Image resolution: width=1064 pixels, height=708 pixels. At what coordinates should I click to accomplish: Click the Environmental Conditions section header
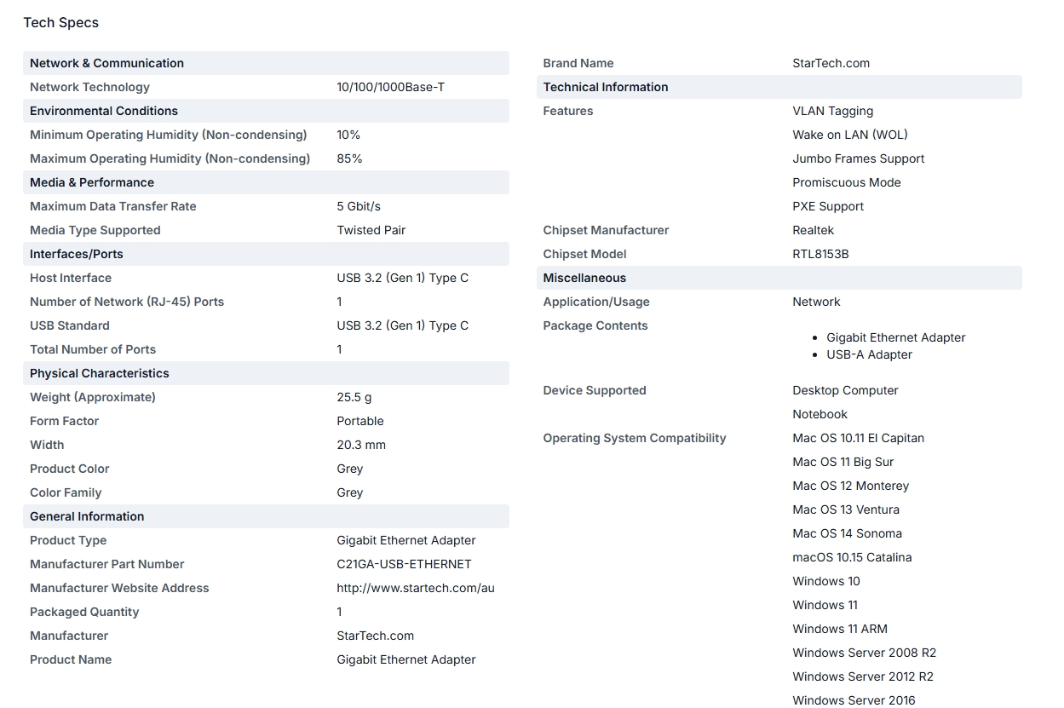pos(266,111)
